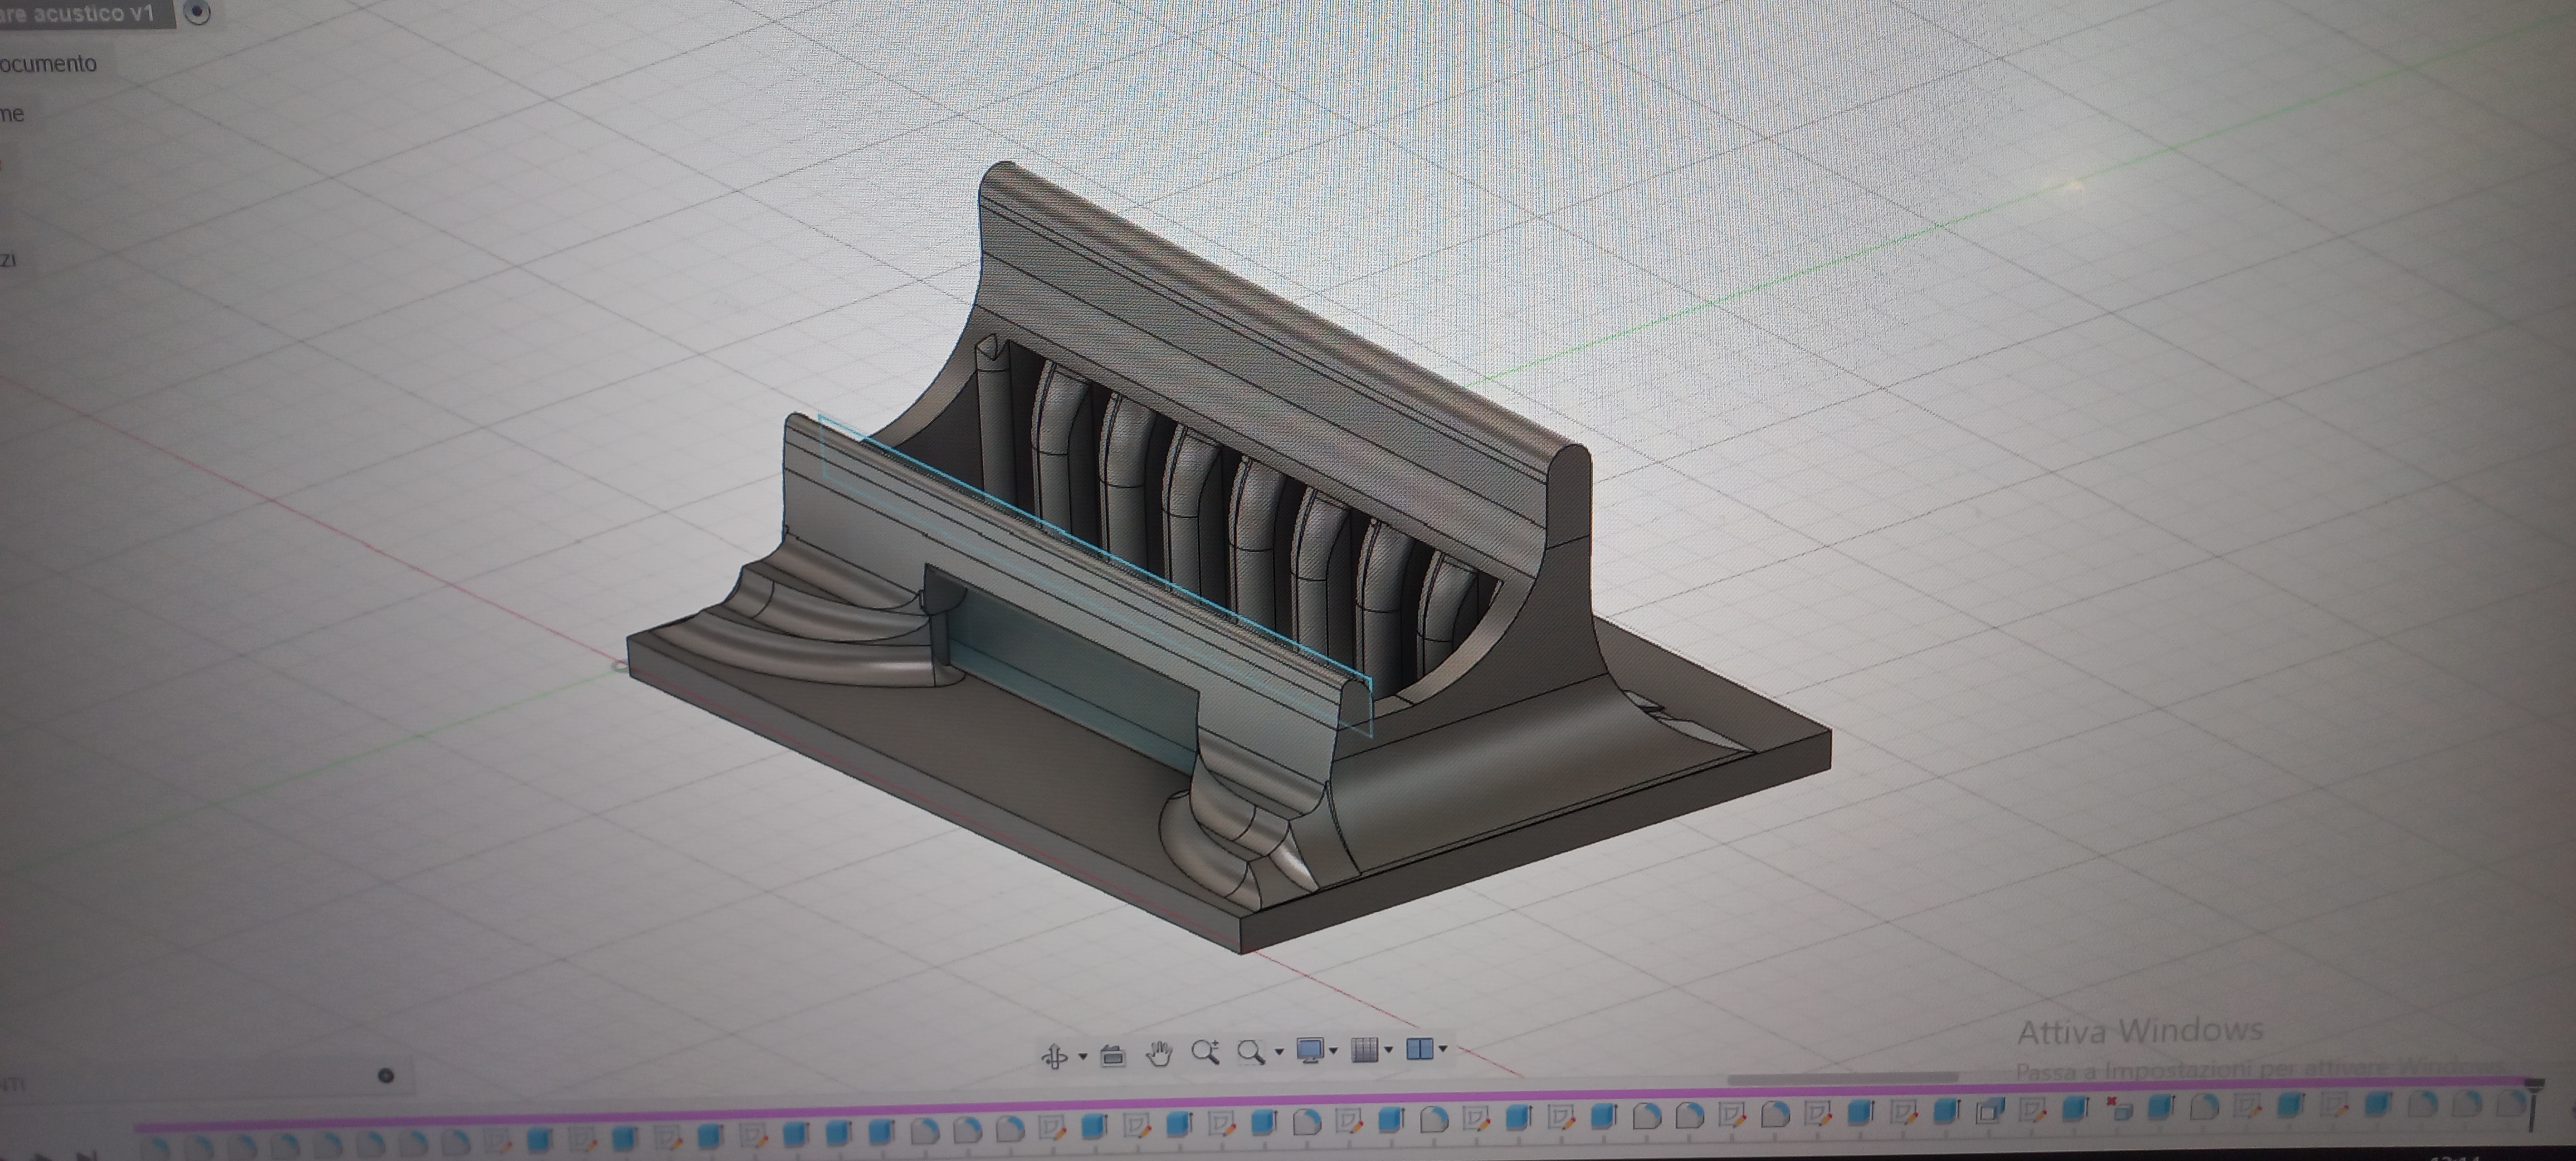Viewport: 2576px width, 1161px height.
Task: Expand the zoom options dropdown arrow
Action: 1279,1052
